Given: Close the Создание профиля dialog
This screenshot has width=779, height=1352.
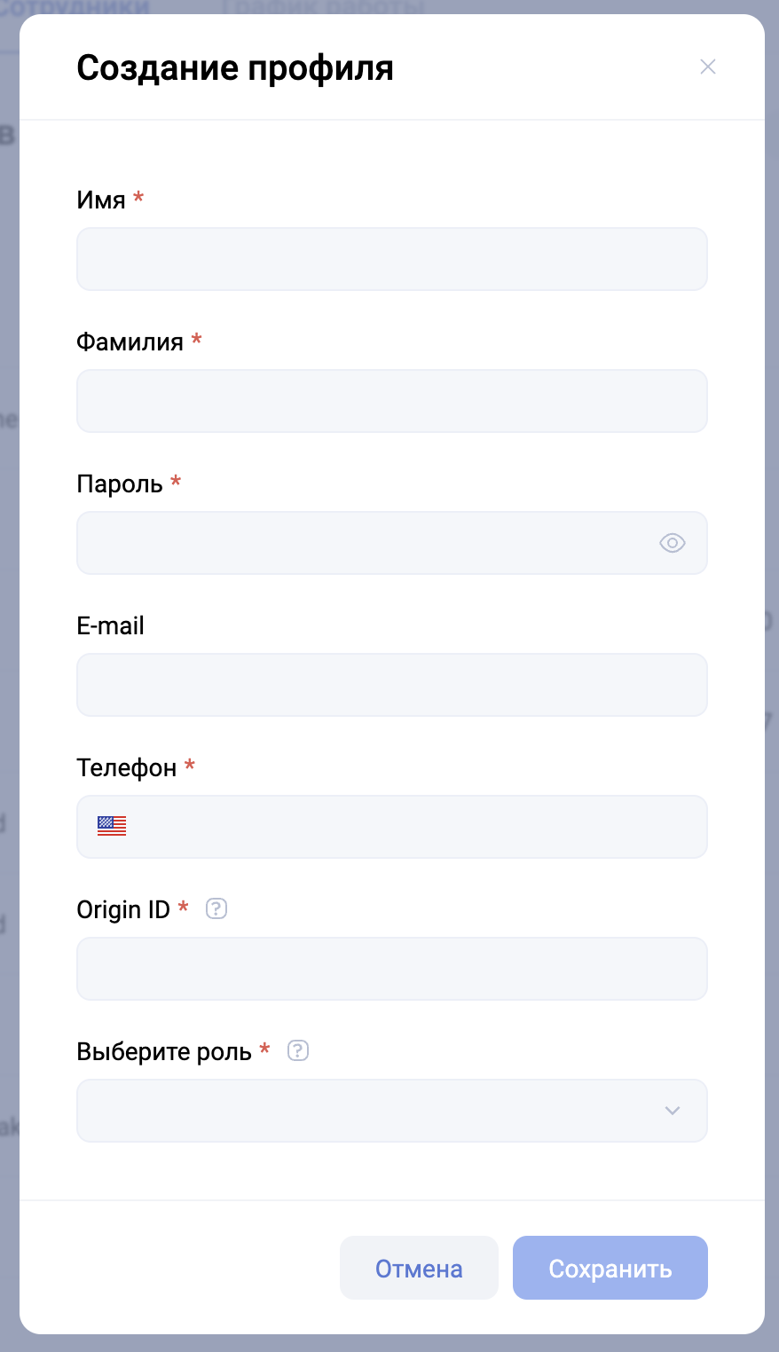Looking at the screenshot, I should click(x=707, y=67).
